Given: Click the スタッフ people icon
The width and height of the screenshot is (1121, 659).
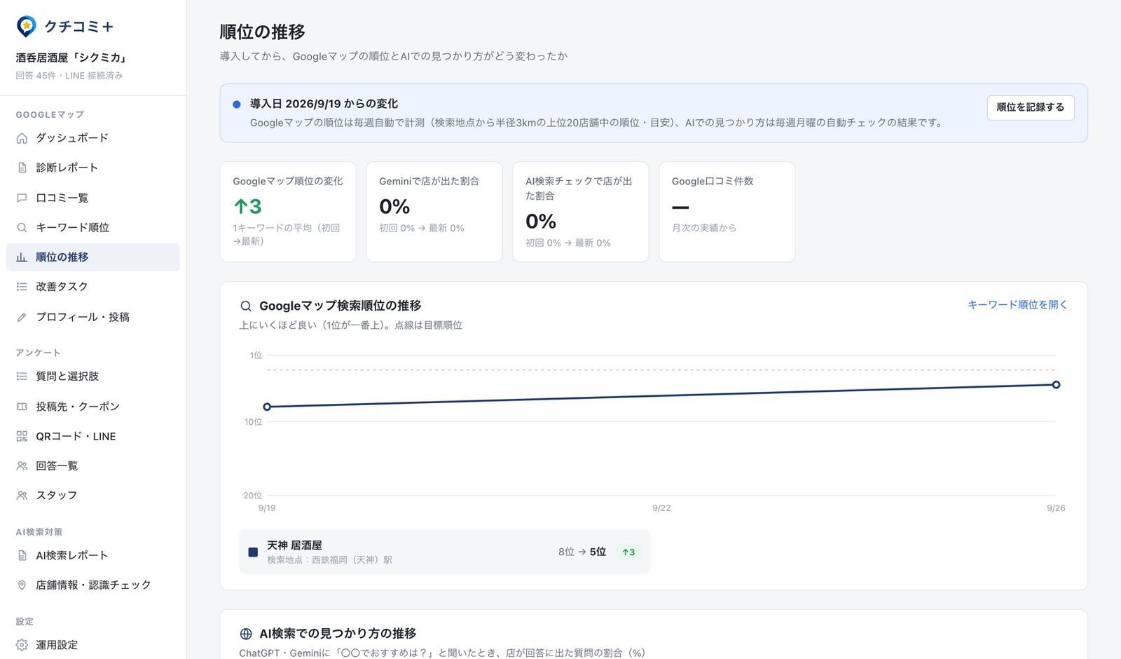Looking at the screenshot, I should tap(22, 495).
